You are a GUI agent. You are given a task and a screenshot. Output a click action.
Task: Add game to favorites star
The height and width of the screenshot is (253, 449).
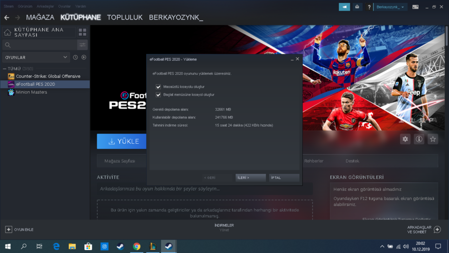tap(433, 139)
